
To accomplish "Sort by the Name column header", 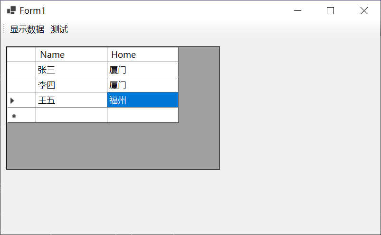I will coord(71,54).
